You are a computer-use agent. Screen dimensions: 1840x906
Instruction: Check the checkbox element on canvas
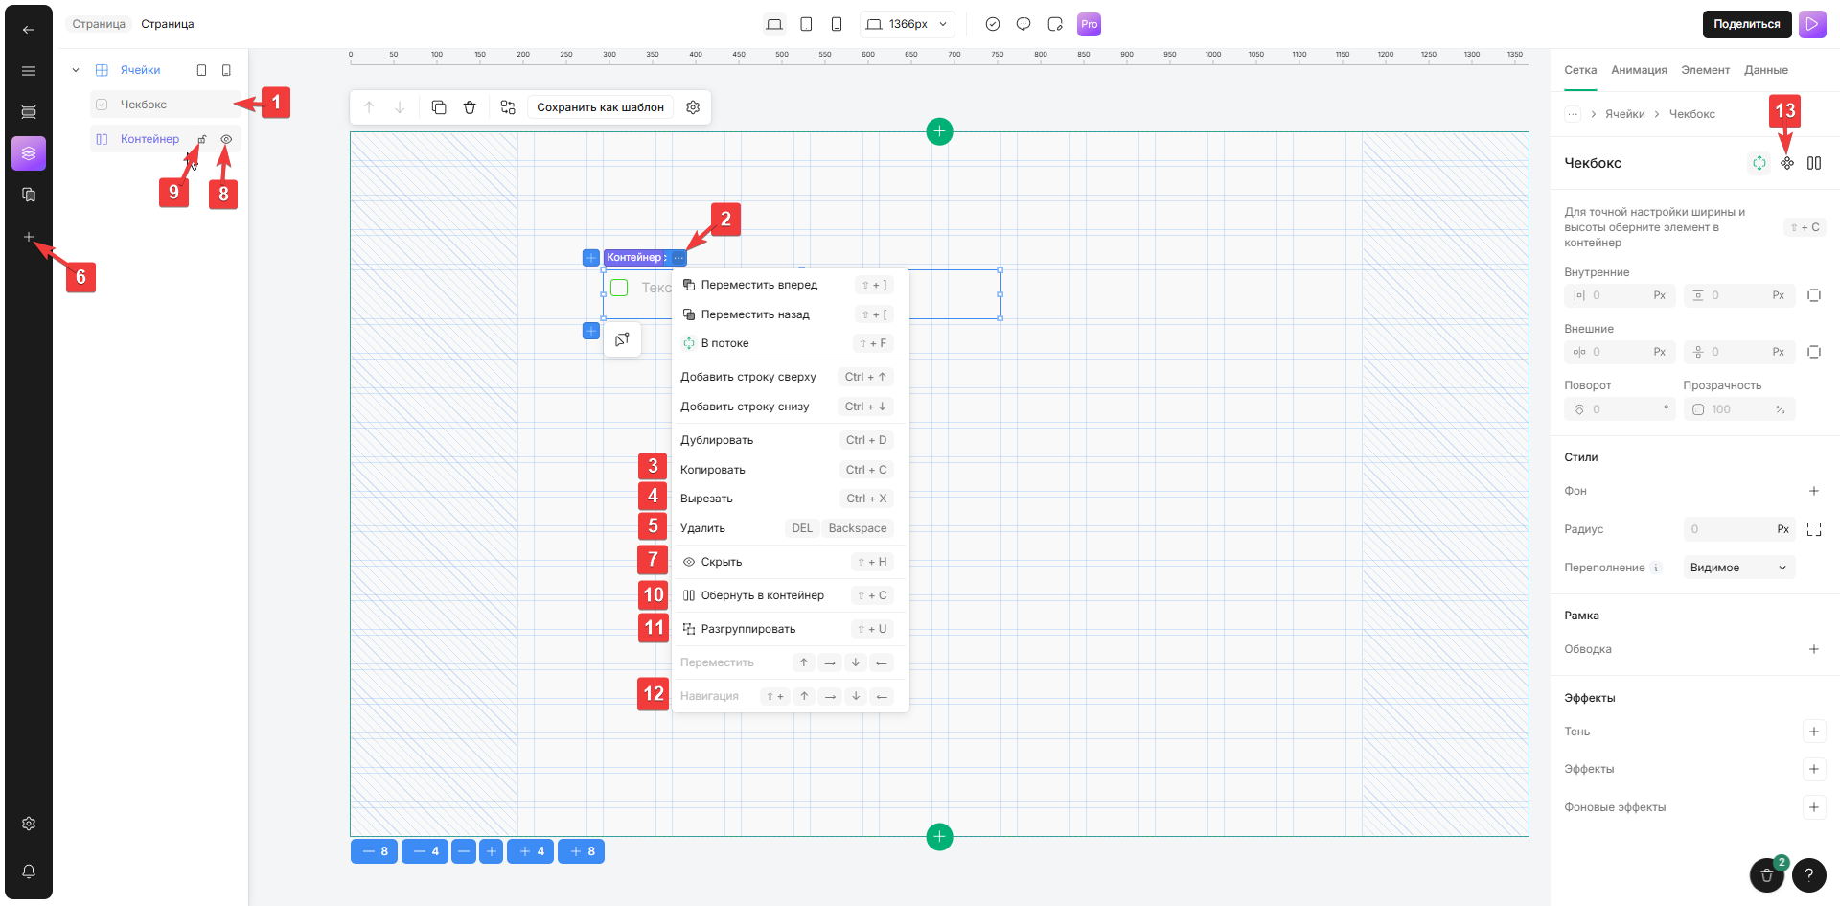point(620,288)
